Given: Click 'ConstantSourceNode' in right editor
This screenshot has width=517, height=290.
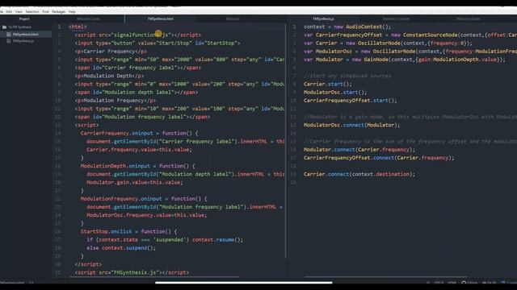Looking at the screenshot, I should 431,35.
